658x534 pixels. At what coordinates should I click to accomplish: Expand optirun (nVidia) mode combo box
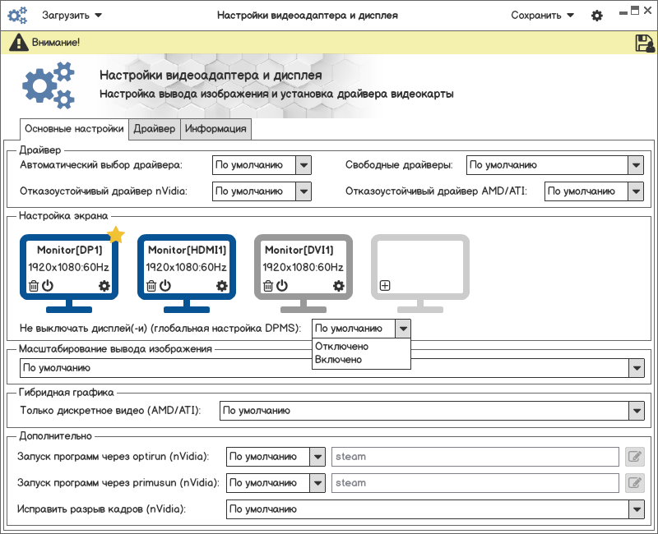pyautogui.click(x=276, y=457)
